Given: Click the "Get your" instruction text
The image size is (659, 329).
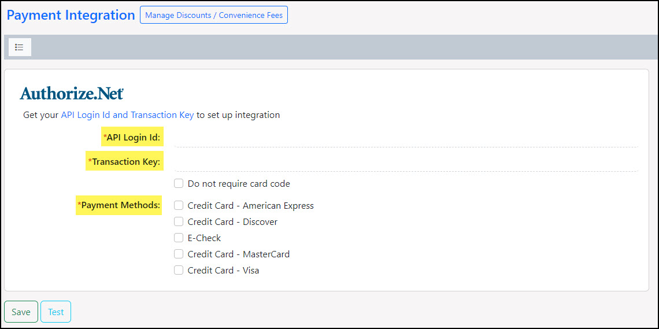Looking at the screenshot, I should pyautogui.click(x=41, y=115).
